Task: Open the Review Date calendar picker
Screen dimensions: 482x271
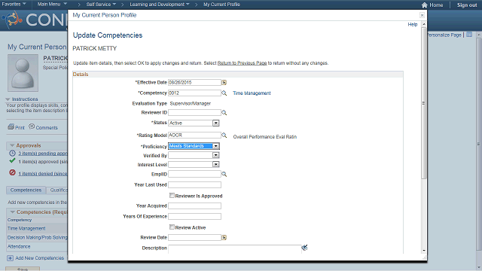Action: coord(224,238)
